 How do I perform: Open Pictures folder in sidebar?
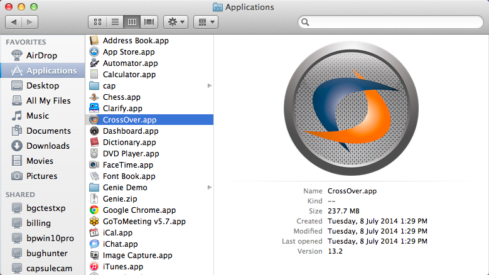coord(43,176)
